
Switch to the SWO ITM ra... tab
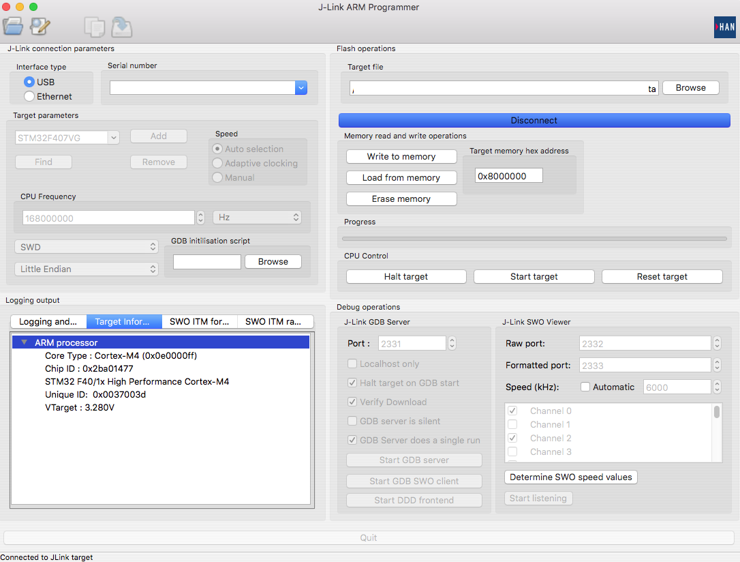tap(275, 322)
